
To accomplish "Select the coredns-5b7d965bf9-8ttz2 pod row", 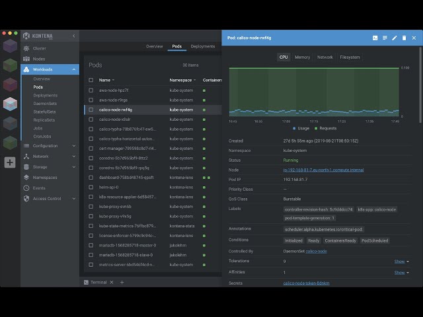I will [x=153, y=158].
